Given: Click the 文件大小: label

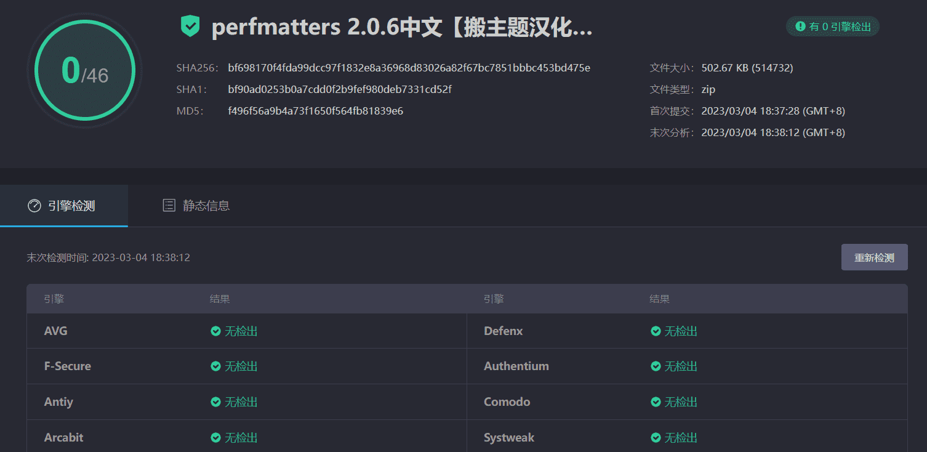Looking at the screenshot, I should tap(672, 68).
